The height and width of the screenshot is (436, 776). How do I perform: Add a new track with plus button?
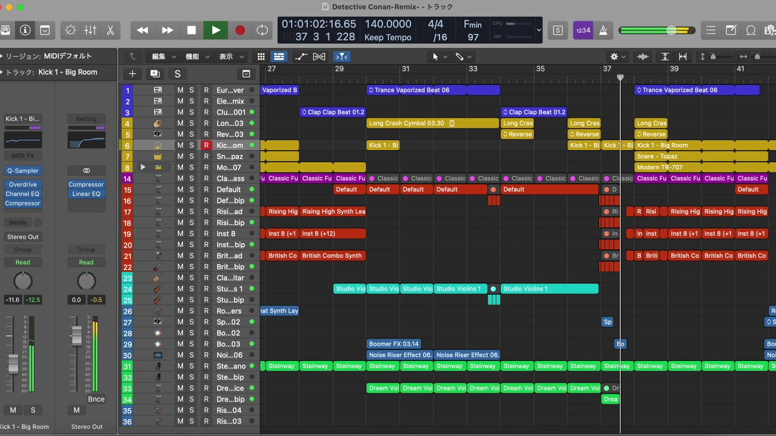point(132,74)
